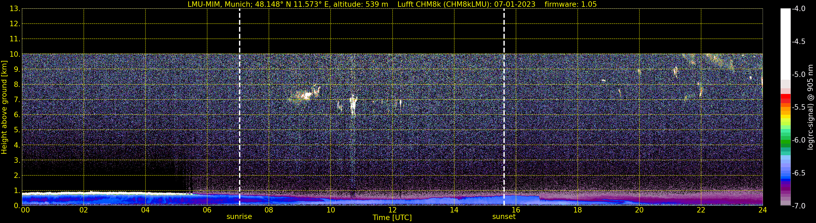
Task: Click the time axis tick label "08"
Action: pos(269,210)
